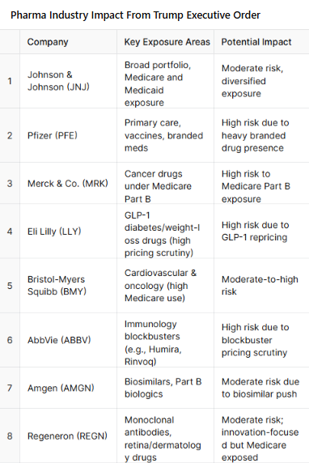Select the Moderate-to-high risk cell

click(x=261, y=286)
